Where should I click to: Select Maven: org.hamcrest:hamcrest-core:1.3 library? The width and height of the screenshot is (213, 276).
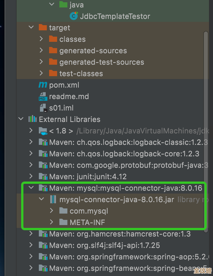point(120,234)
